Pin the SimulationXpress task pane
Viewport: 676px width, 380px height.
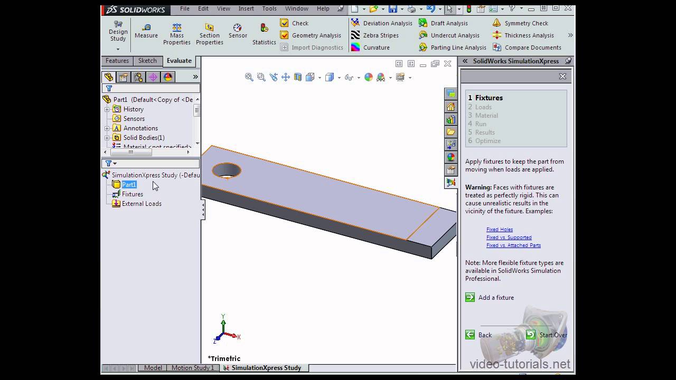(x=568, y=61)
